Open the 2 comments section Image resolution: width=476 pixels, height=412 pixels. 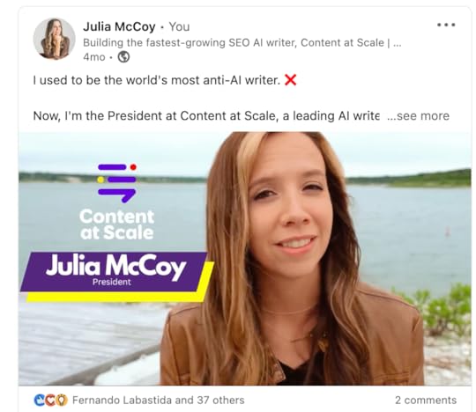tap(426, 401)
